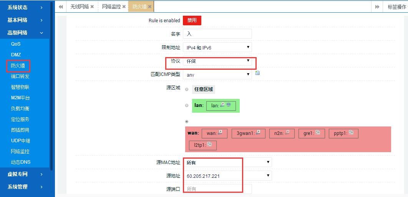Click the pptp1 tunnel interface badge

(x=343, y=133)
